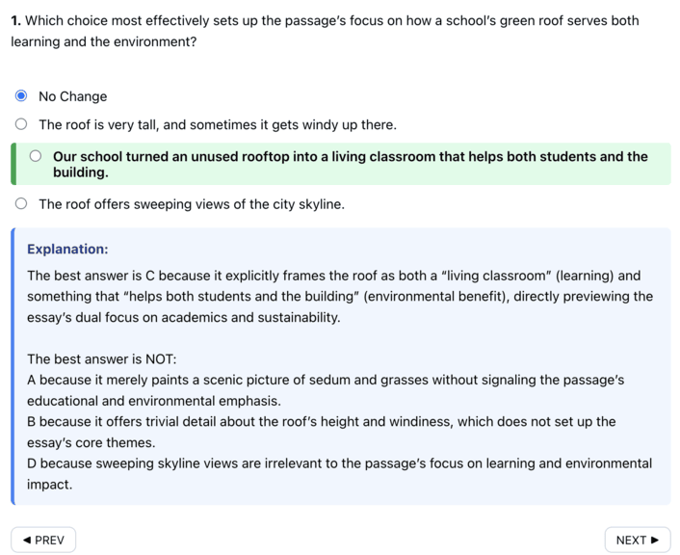This screenshot has height=555, width=680.
Task: Click the "No Change" answer label text
Action: [x=73, y=96]
